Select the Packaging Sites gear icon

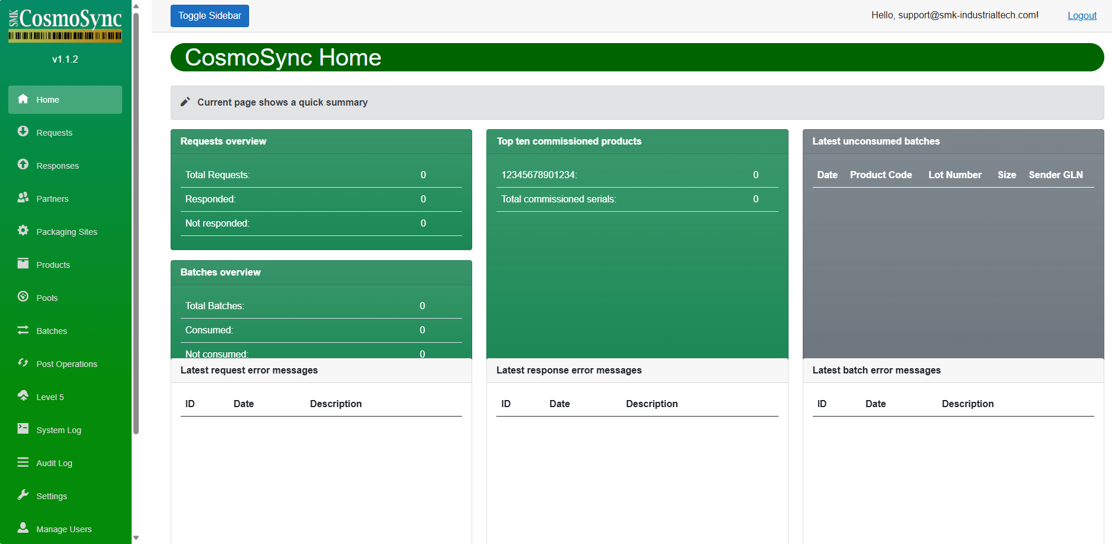[23, 231]
